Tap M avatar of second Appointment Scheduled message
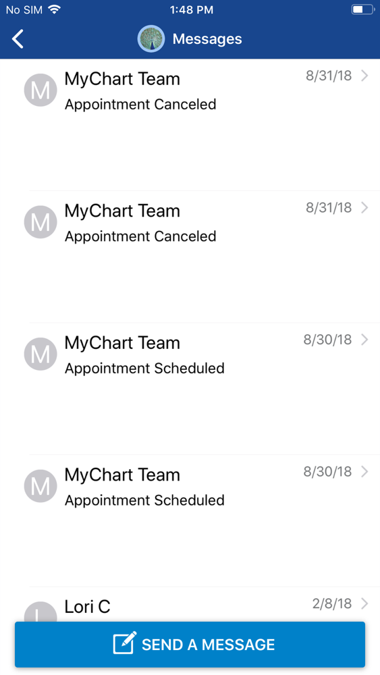 (x=40, y=486)
